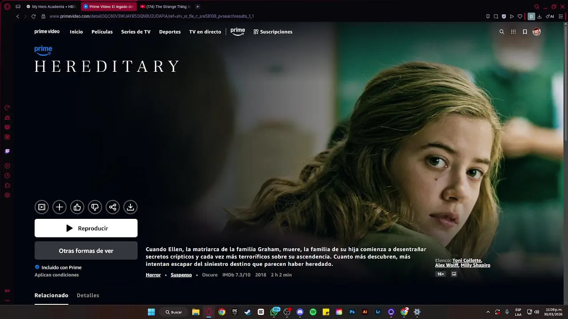Click the Opera snapshot capture icon

[x=496, y=16]
